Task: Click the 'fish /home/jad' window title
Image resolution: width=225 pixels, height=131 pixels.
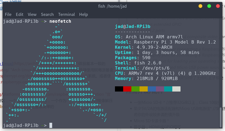Action: tap(112, 6)
